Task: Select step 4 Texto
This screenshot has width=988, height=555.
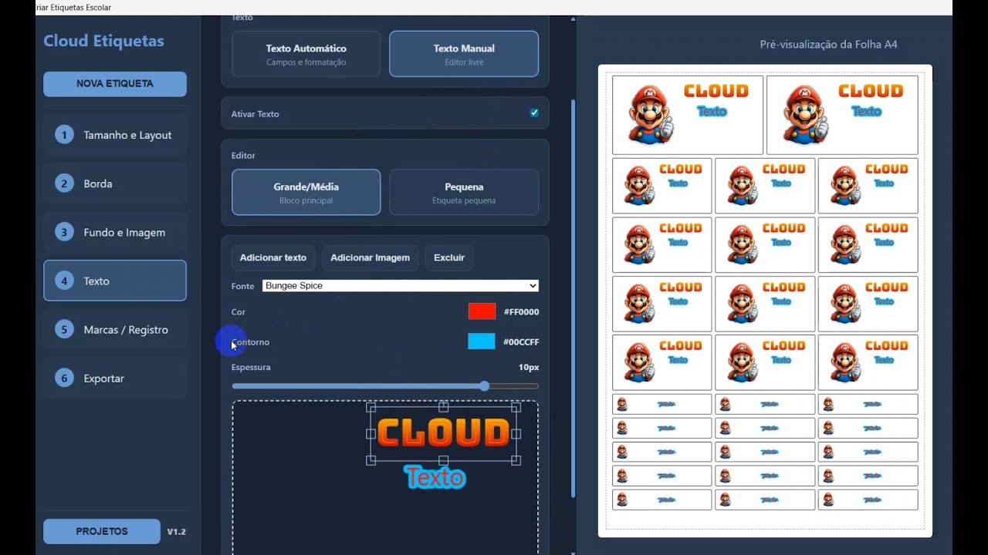Action: pyautogui.click(x=115, y=281)
